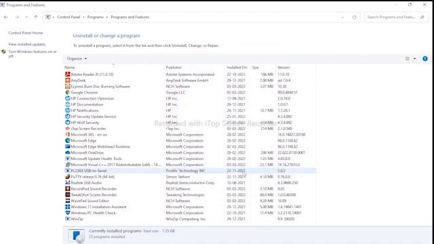Viewport: 434px width, 244px height.
Task: Select Programs in the breadcrumb
Action: pos(96,17)
